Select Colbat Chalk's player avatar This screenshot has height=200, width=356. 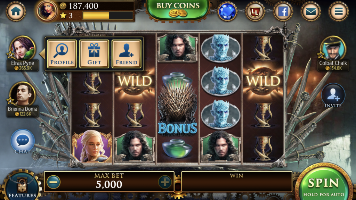(333, 49)
